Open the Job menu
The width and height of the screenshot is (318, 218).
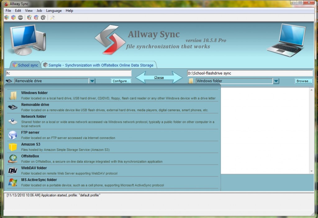[x=39, y=11]
